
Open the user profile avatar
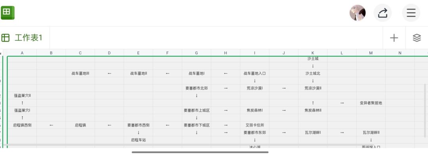357,13
